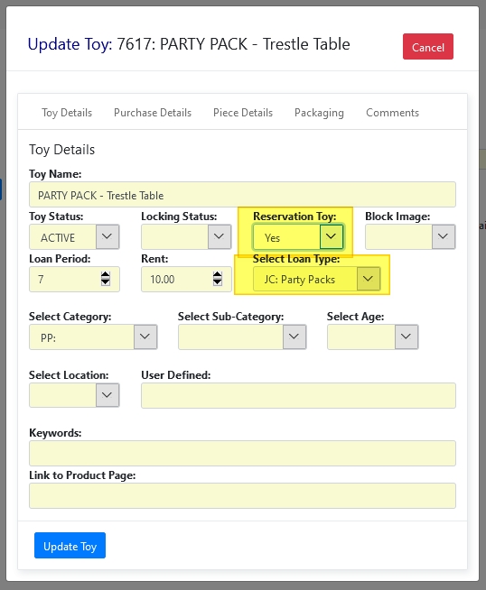Expand the Locking Status dropdown

[186, 236]
